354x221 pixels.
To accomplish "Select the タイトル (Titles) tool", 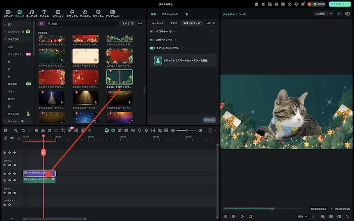I will click(x=45, y=12).
